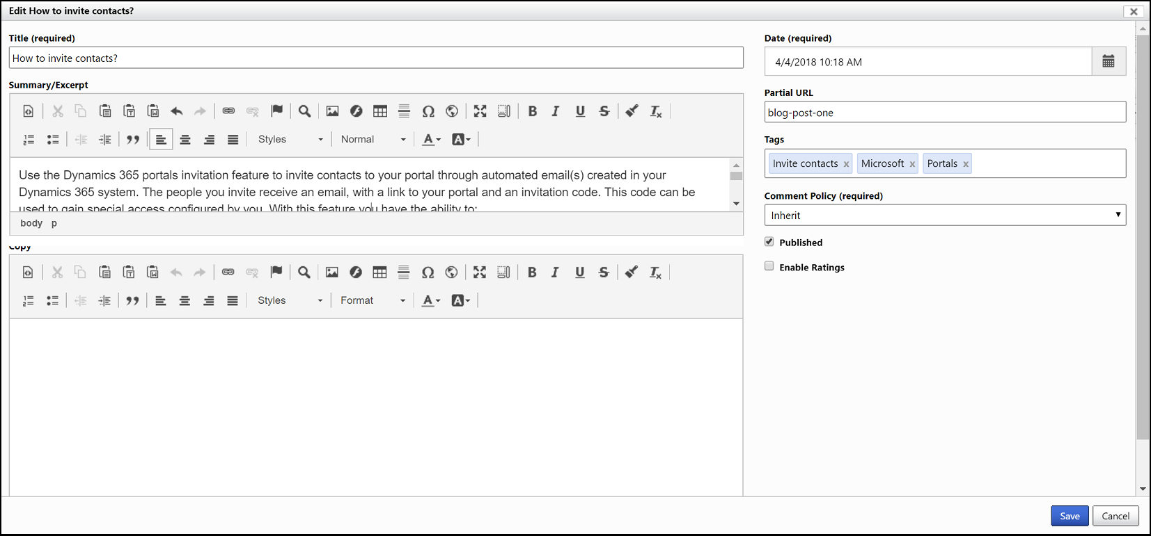Remove the Invite contacts tag

tap(846, 165)
